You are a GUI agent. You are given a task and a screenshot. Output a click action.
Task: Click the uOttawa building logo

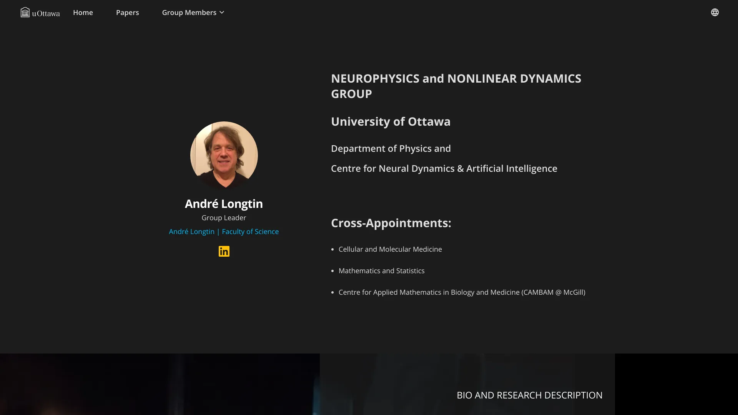(x=25, y=12)
